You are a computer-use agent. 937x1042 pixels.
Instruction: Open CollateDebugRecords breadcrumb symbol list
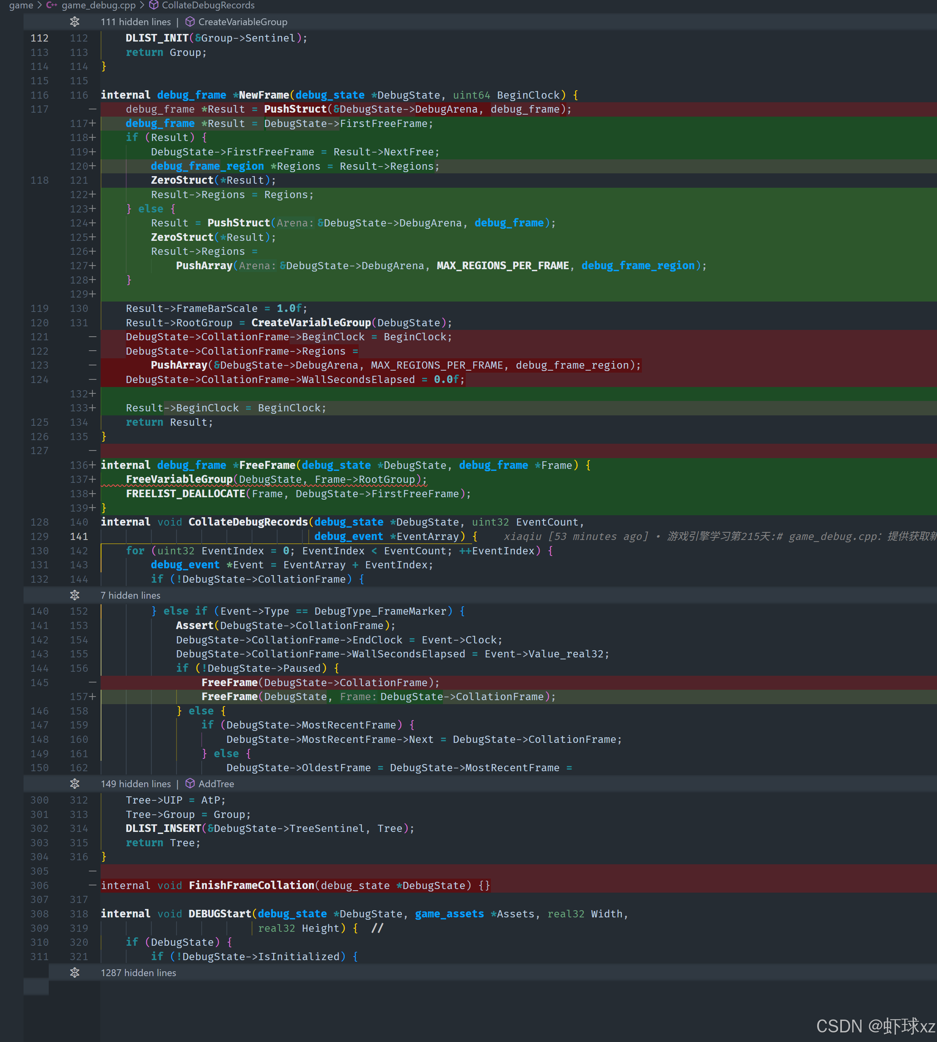coord(208,5)
